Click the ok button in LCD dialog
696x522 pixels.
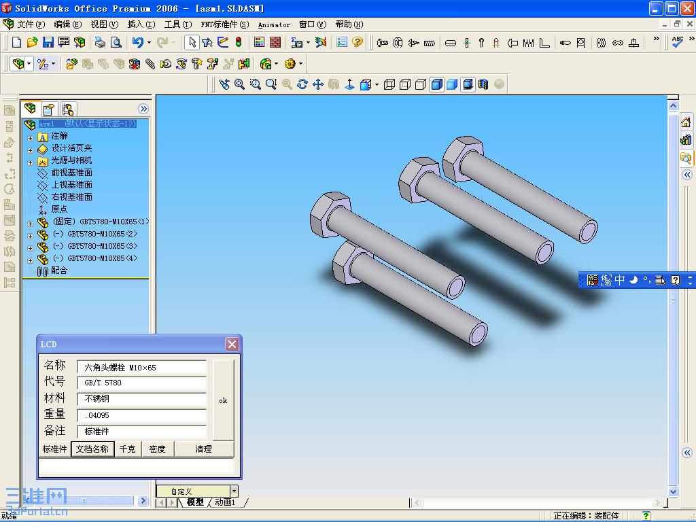coord(223,400)
